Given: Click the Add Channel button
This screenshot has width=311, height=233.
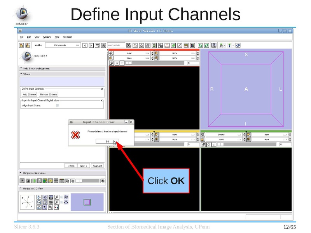Looking at the screenshot, I should (30, 94).
